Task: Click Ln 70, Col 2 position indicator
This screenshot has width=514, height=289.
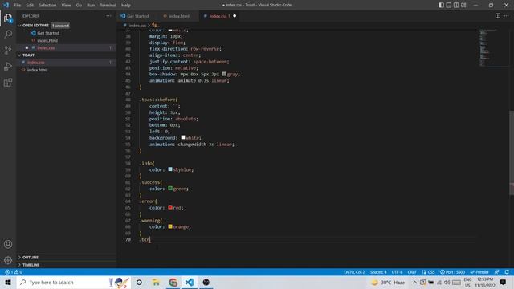Action: [x=354, y=272]
